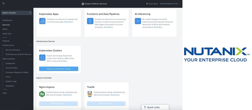Viewport: 252px width, 110px height.
Task: Open the Admin Console dropdown selector
Action: [17, 13]
